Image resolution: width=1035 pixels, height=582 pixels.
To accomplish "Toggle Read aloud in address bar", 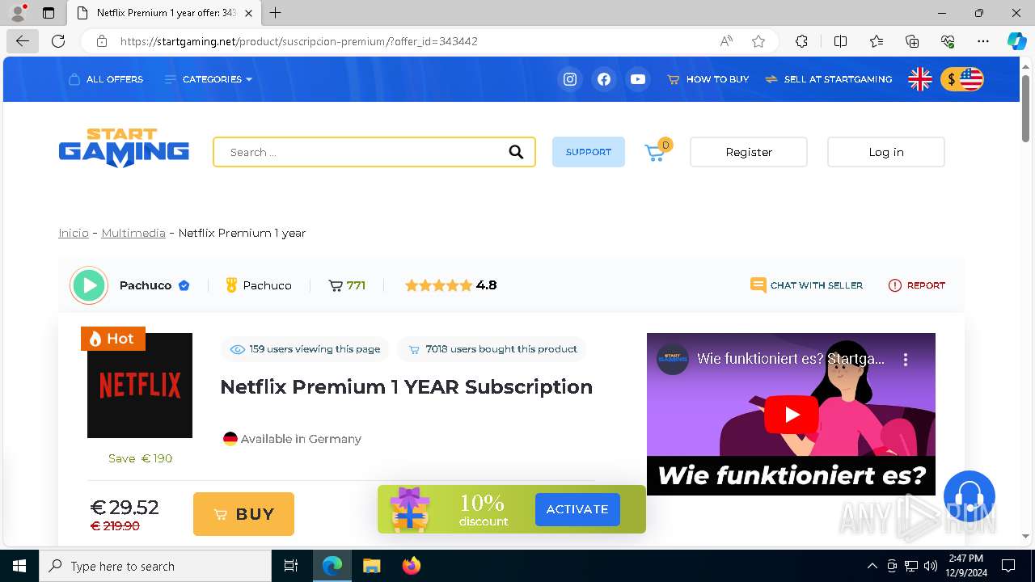I will point(726,41).
